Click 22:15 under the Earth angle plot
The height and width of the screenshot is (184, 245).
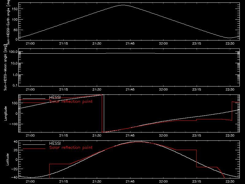pos(197,44)
